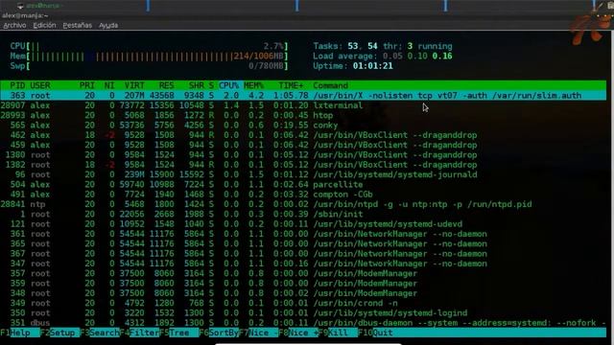Select the parcellite process row
The height and width of the screenshot is (345, 614).
[x=303, y=185]
